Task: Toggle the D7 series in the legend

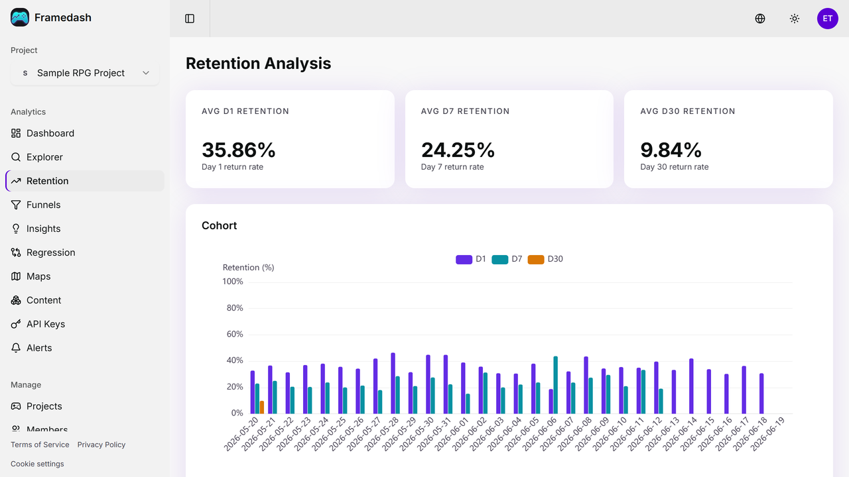Action: point(500,259)
